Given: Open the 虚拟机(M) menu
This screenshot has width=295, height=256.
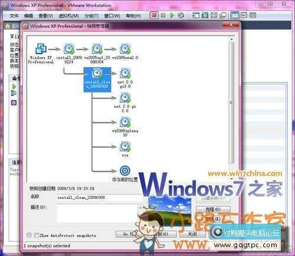Looking at the screenshot, I should tap(69, 16).
